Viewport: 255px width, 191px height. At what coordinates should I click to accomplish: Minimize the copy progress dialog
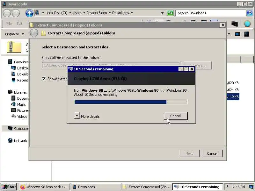click(x=181, y=69)
